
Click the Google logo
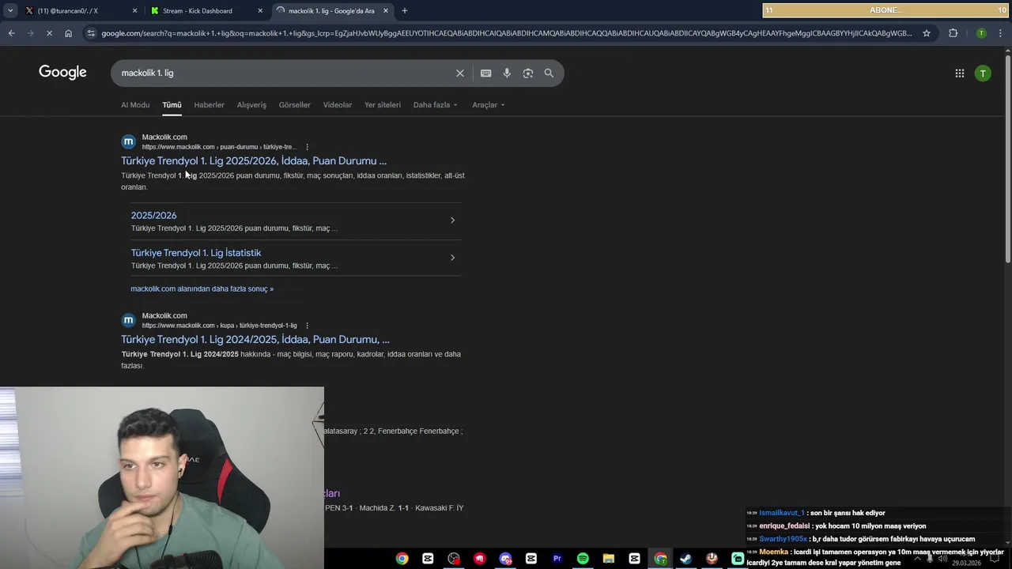(62, 73)
